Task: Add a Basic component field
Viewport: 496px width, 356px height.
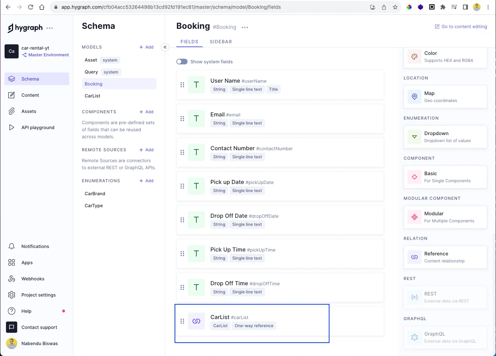Action: point(445,177)
